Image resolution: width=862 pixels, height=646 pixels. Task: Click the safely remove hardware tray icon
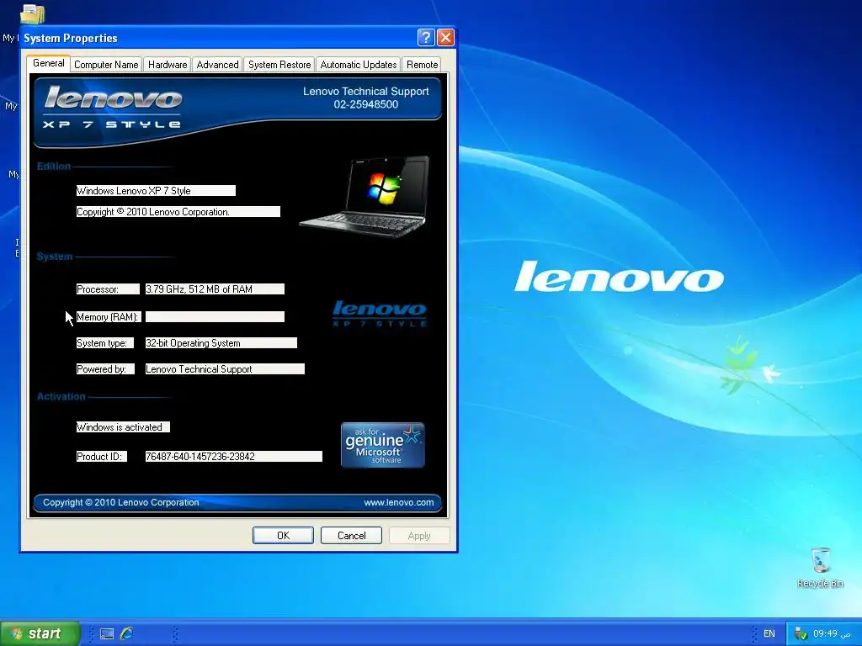(x=801, y=634)
